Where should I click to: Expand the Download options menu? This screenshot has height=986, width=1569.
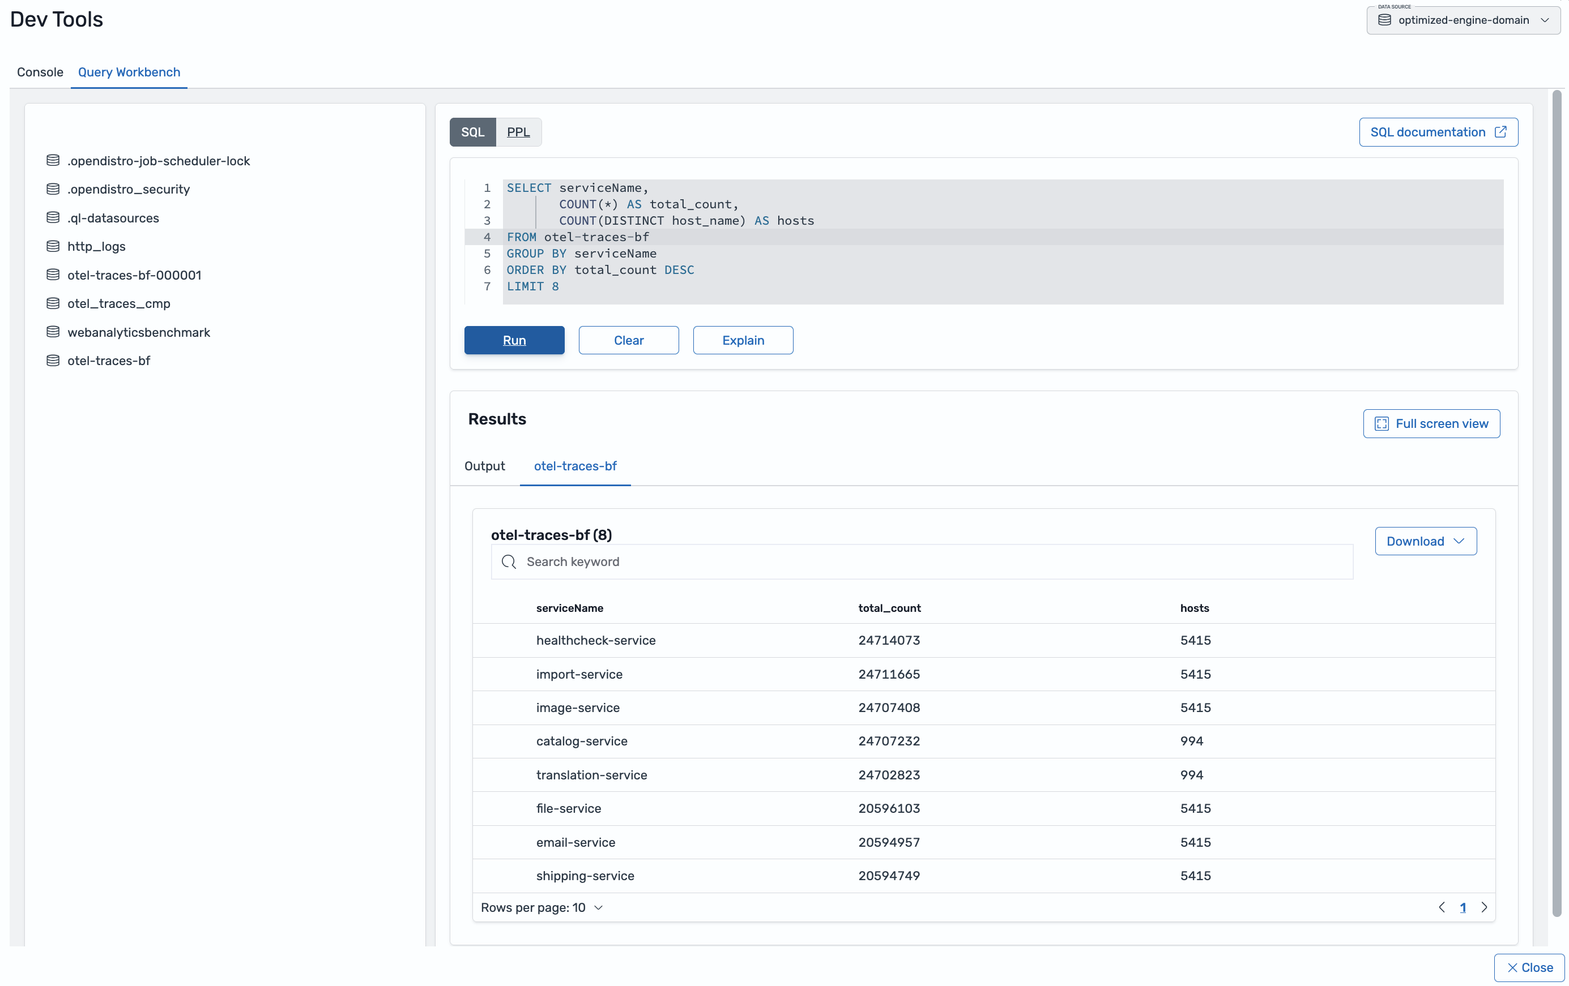coord(1426,541)
